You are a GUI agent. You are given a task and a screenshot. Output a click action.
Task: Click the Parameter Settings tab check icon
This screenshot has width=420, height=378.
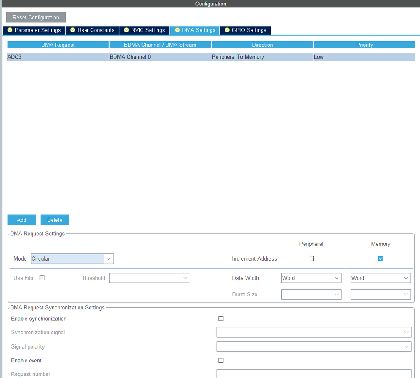point(10,30)
